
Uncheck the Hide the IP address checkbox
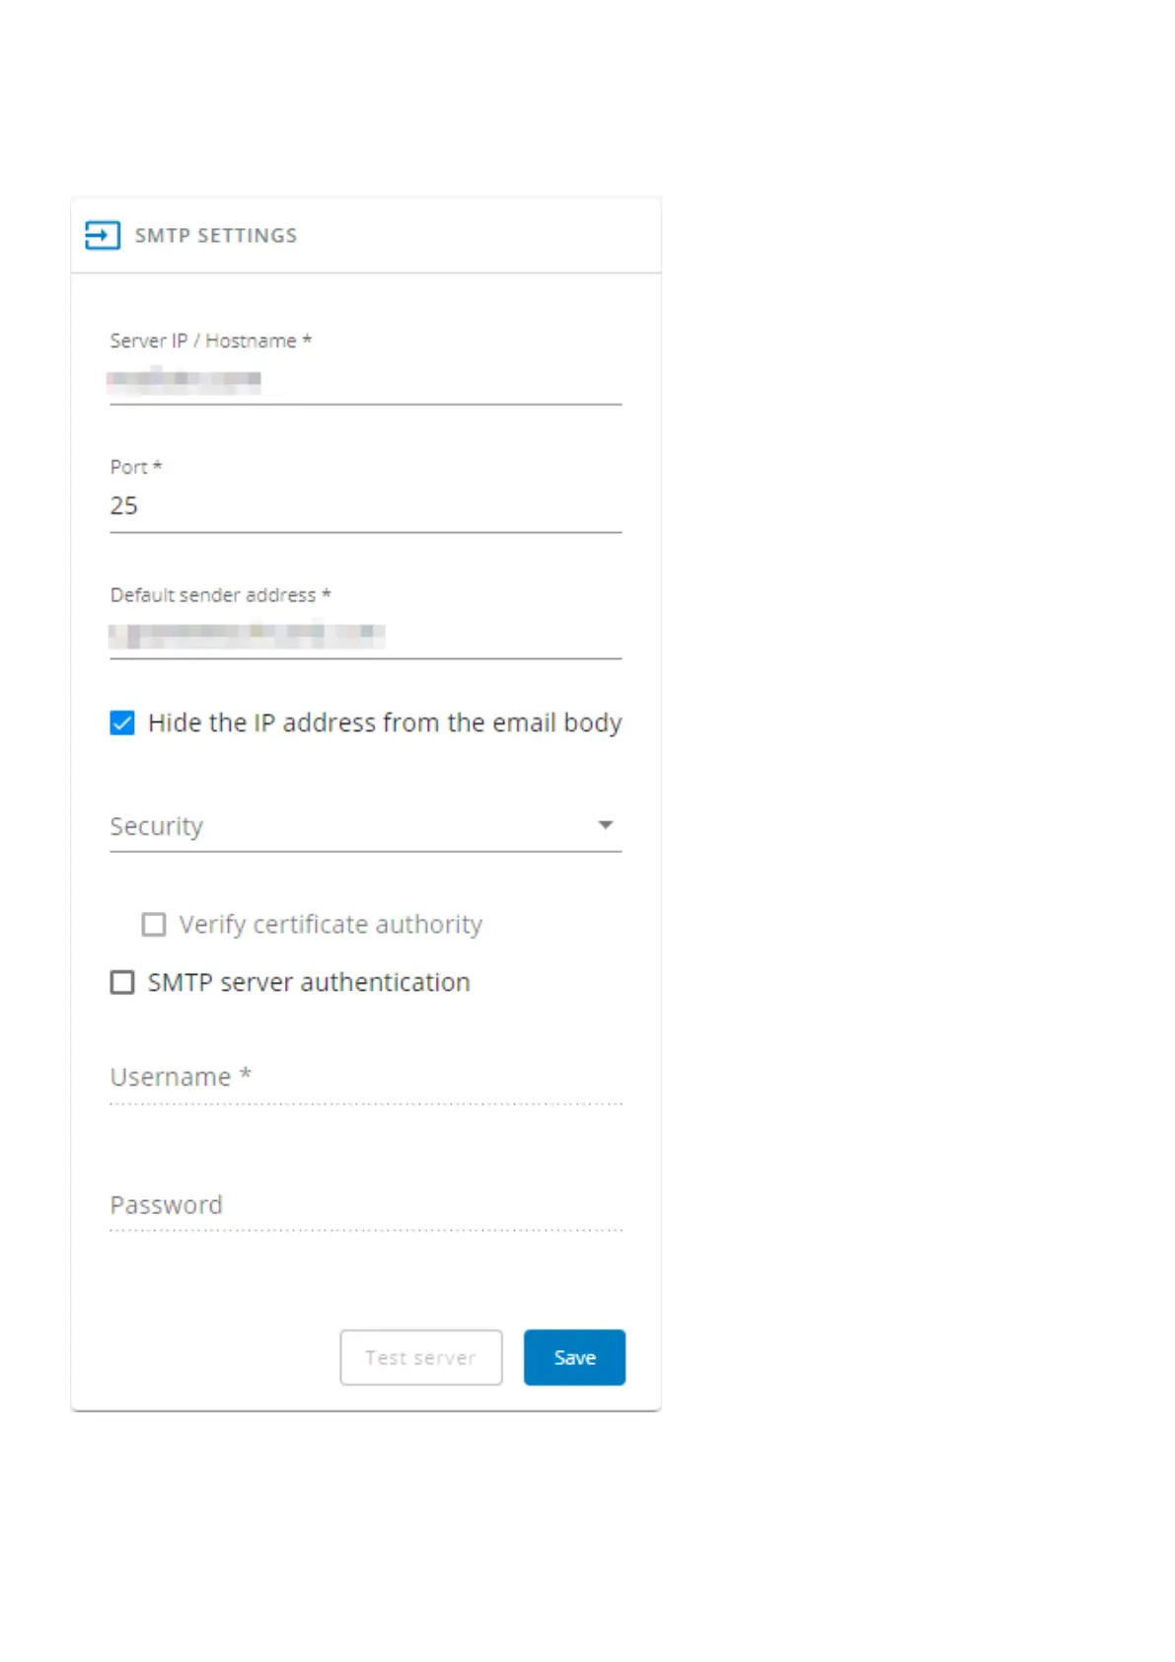122,723
